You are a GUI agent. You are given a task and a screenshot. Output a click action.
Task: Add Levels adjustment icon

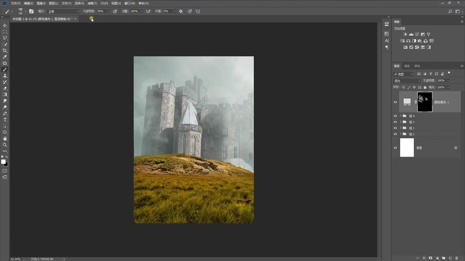(411, 34)
